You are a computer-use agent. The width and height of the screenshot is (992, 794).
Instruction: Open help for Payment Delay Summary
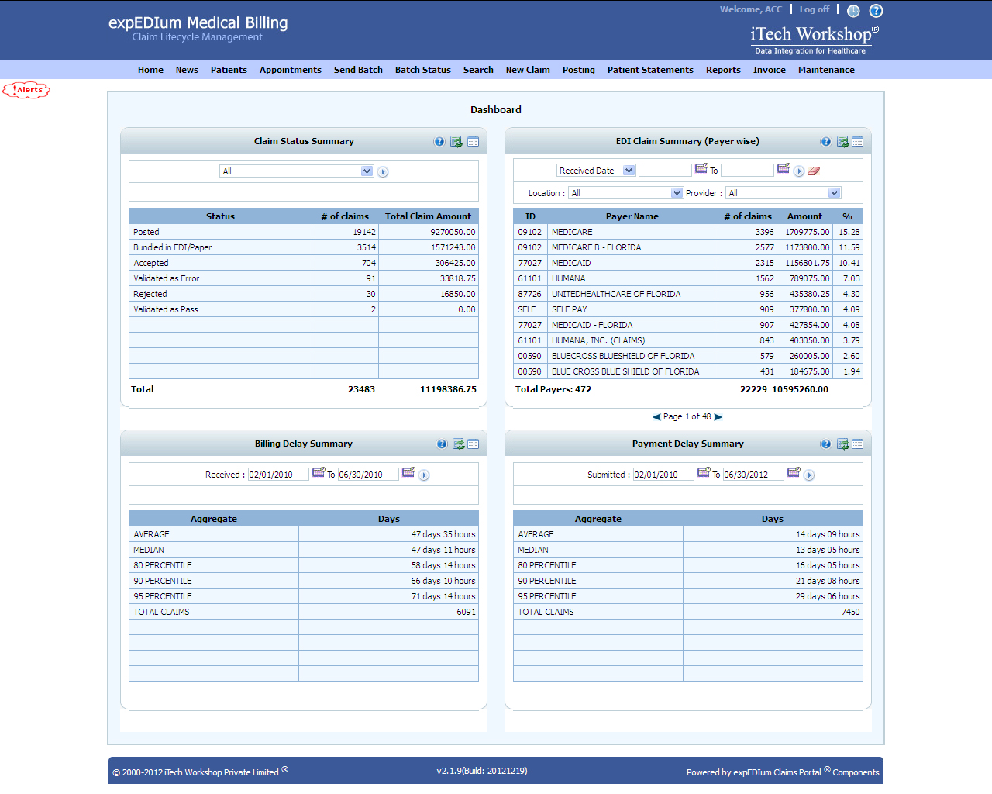pos(826,444)
